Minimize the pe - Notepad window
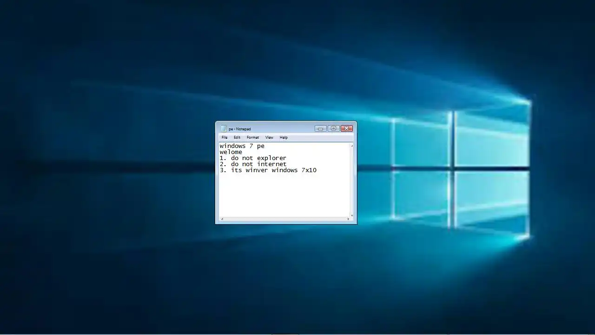This screenshot has height=335, width=595. [x=320, y=128]
